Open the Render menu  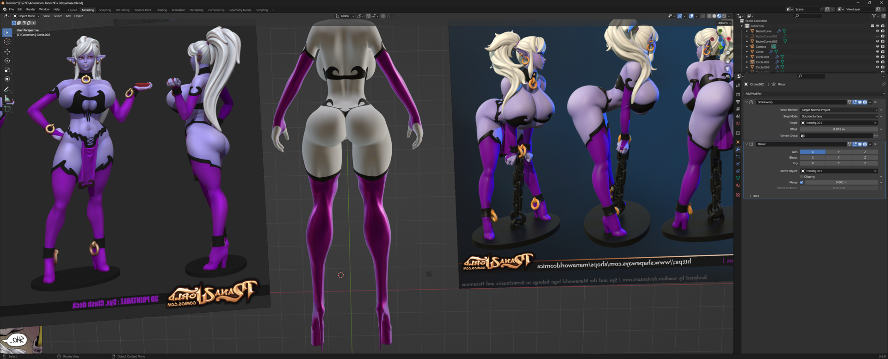point(31,9)
